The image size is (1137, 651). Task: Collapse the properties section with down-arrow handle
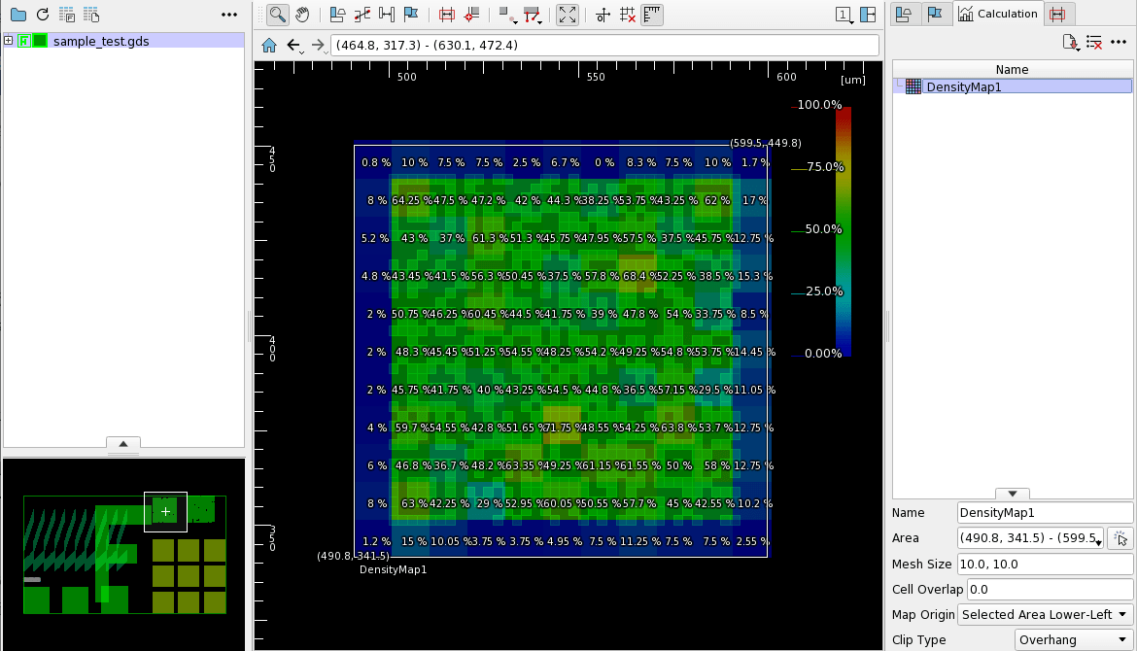tap(1013, 493)
